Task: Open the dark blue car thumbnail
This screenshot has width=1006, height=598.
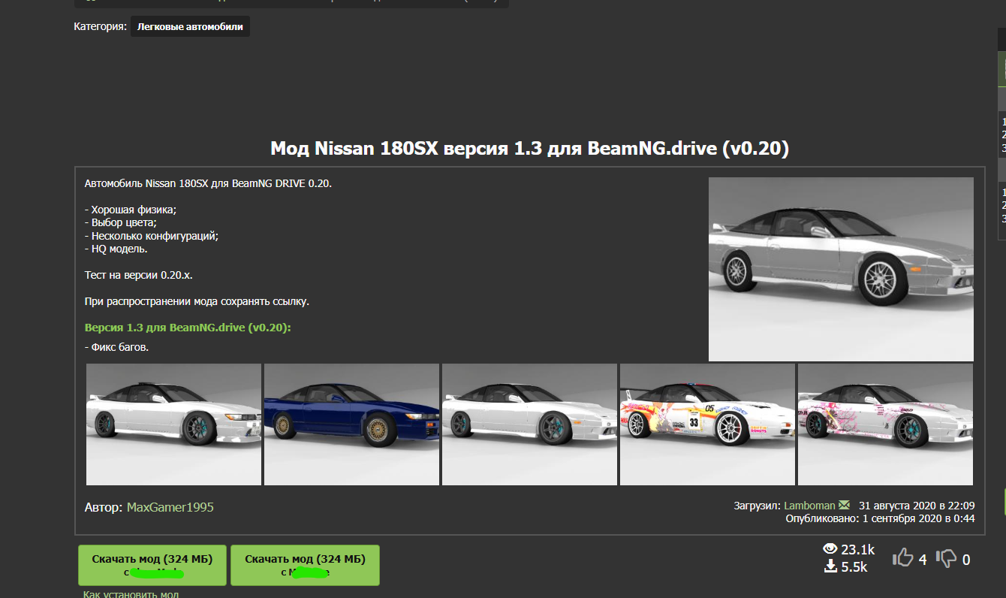Action: click(351, 424)
